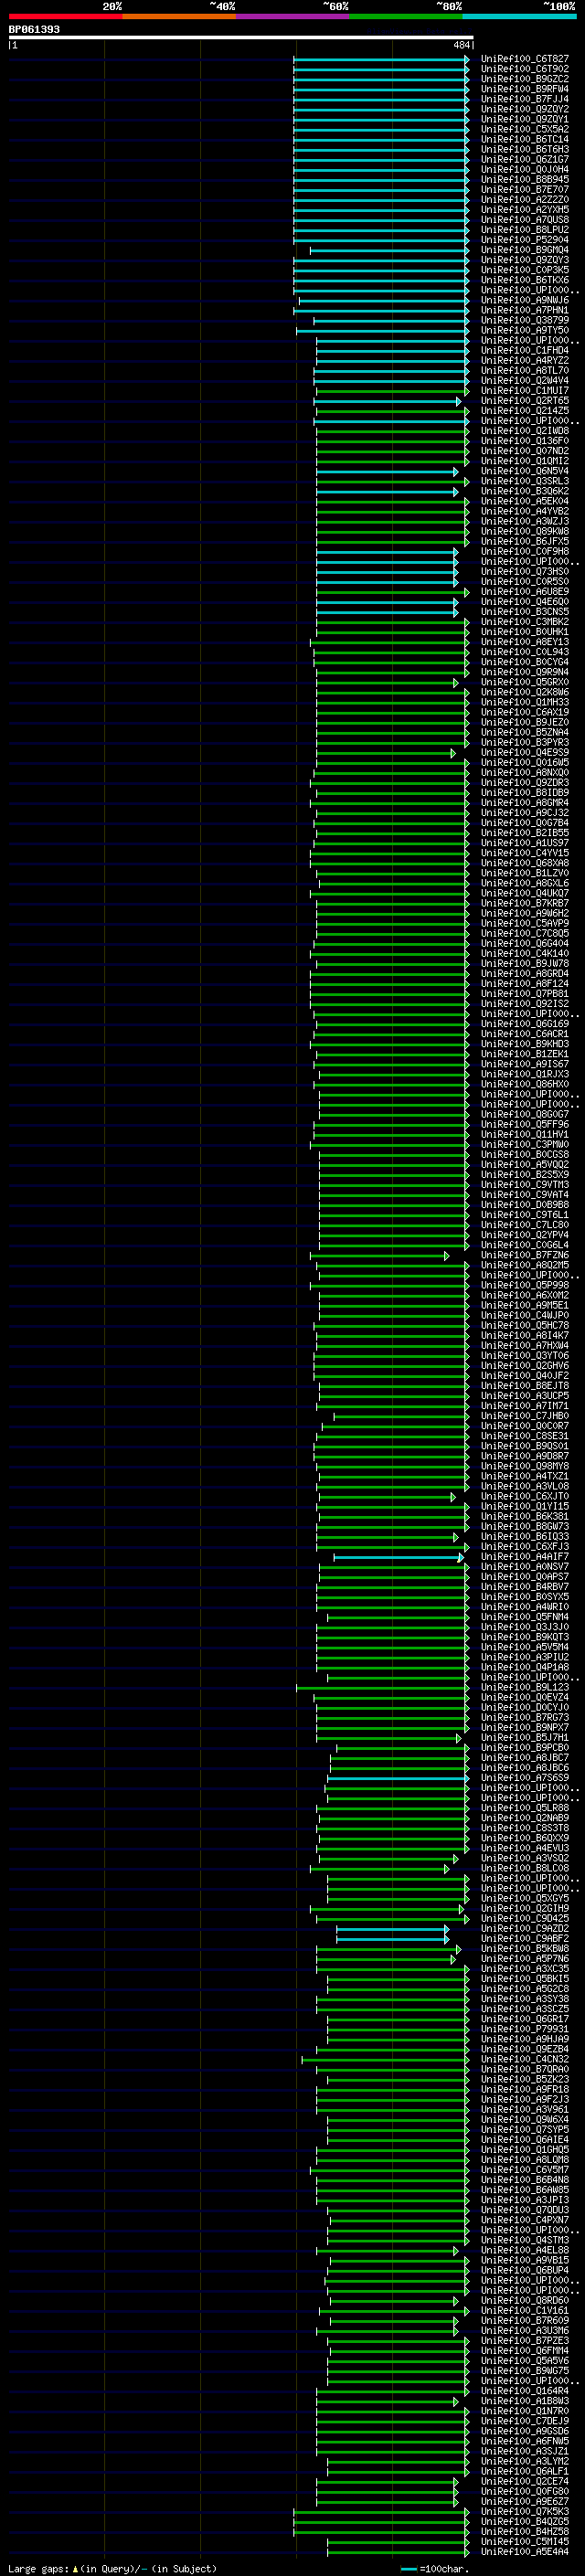The width and height of the screenshot is (585, 2576).
Task: Open hit label UniRef100_Q5P998
Action: 525,1285
